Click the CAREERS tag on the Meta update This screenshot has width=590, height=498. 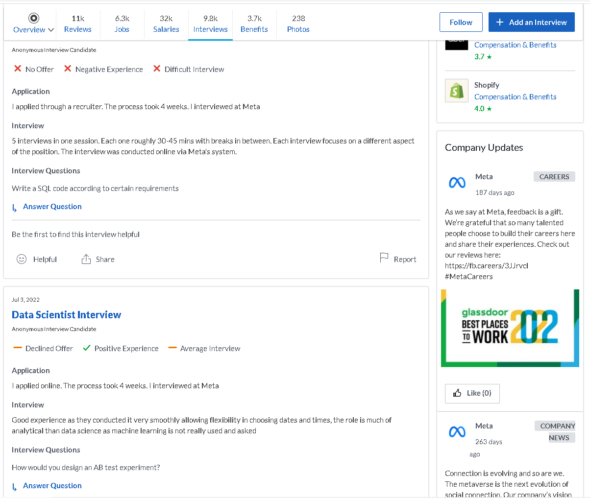click(x=554, y=176)
